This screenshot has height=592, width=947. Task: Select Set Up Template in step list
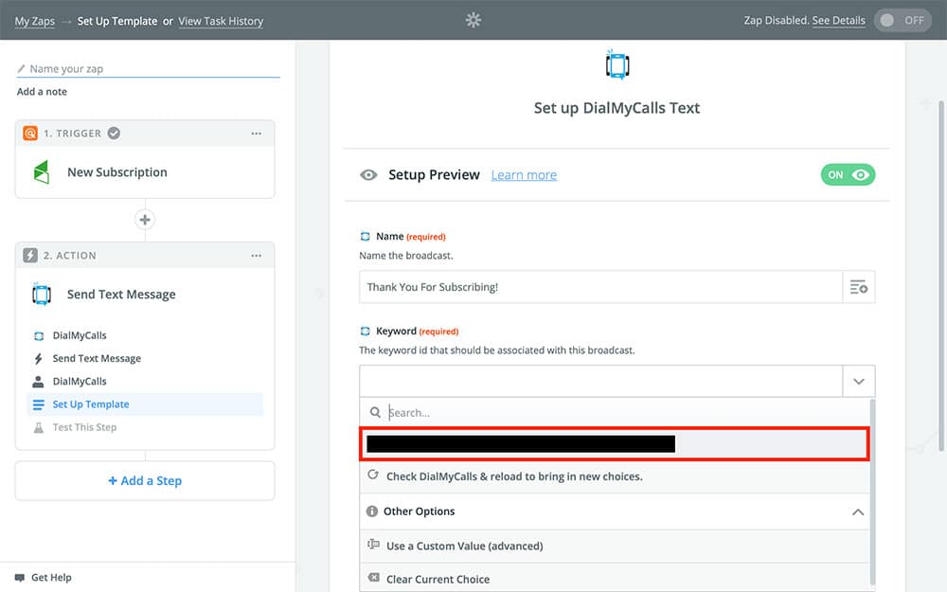(91, 404)
